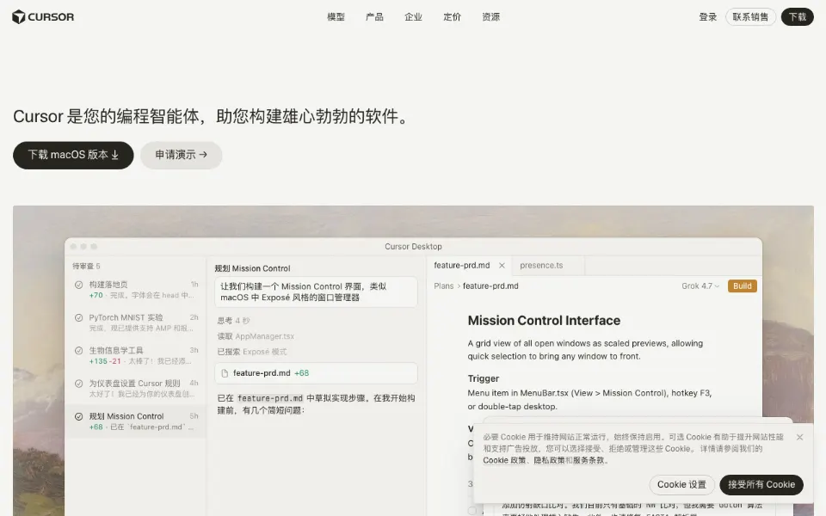The image size is (826, 516).
Task: Click the 待审查 5 header
Action: tap(86, 266)
